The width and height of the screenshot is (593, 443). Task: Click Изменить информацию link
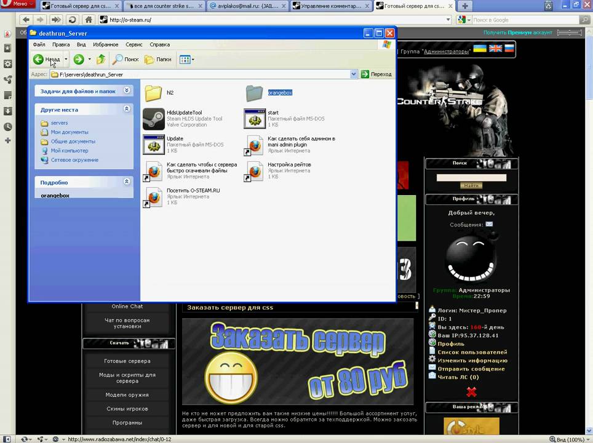[472, 361]
